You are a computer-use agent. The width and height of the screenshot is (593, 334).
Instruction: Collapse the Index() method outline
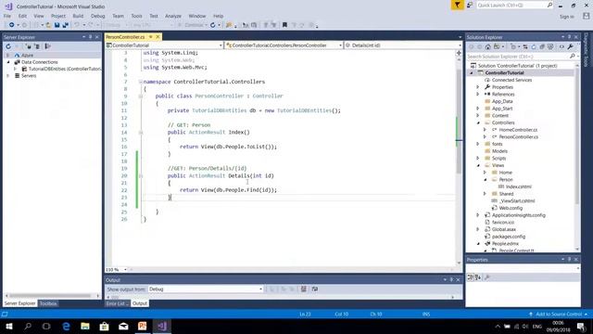click(x=140, y=132)
